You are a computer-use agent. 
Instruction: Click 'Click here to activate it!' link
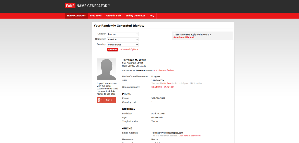(190, 136)
